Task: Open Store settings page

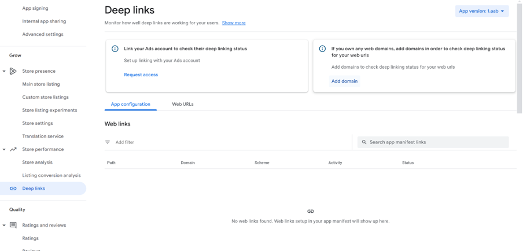Action: pyautogui.click(x=38, y=123)
